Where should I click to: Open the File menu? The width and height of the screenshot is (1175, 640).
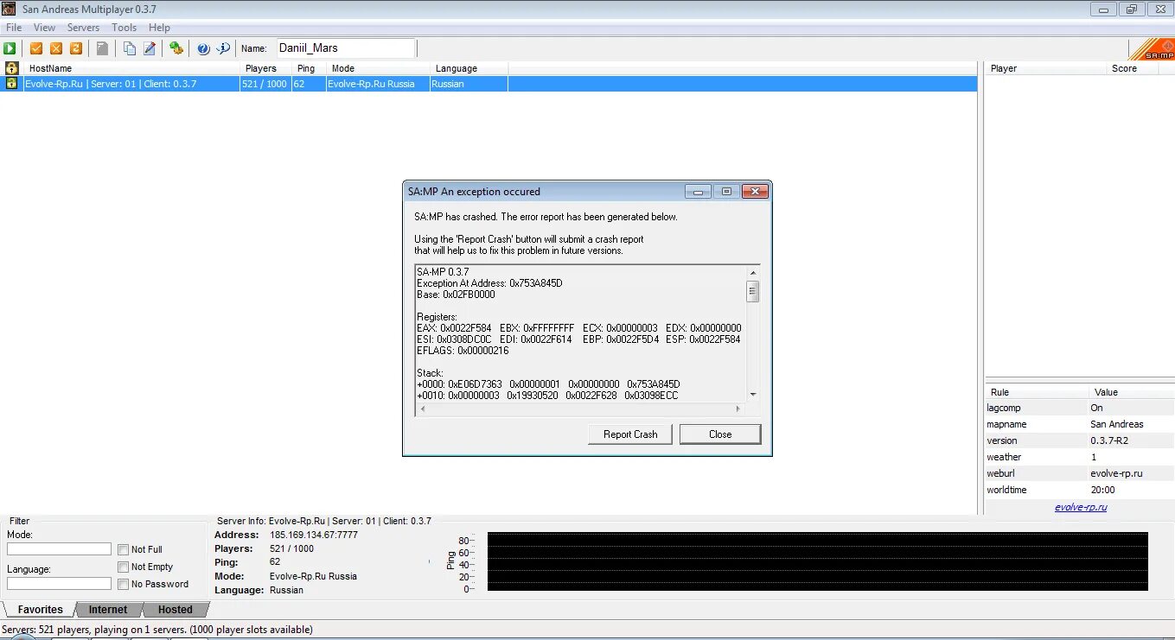click(x=14, y=28)
